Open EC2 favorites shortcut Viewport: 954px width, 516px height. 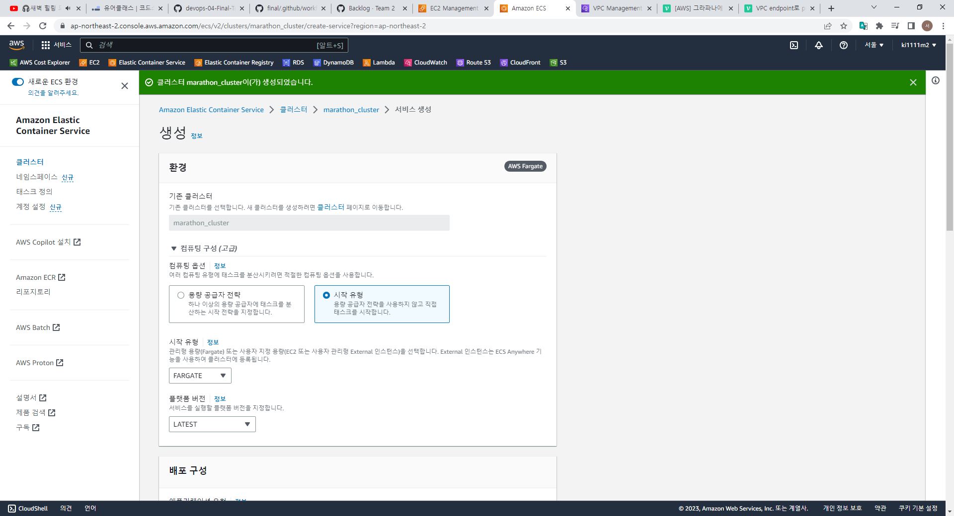tap(89, 63)
